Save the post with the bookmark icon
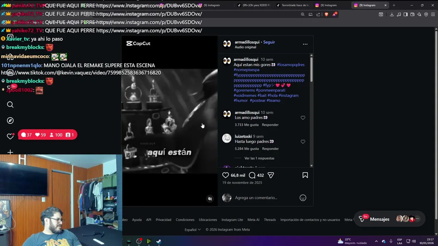 [x=305, y=175]
